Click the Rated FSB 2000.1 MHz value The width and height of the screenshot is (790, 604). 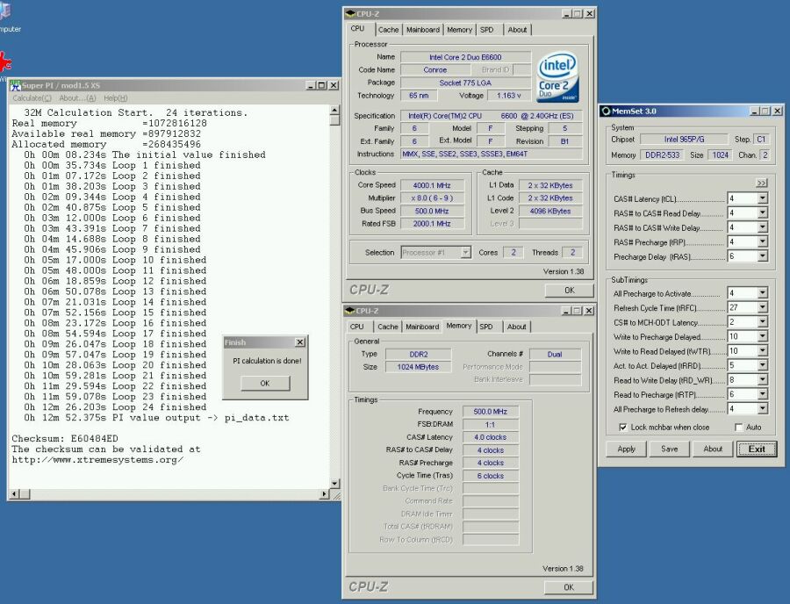pyautogui.click(x=432, y=224)
